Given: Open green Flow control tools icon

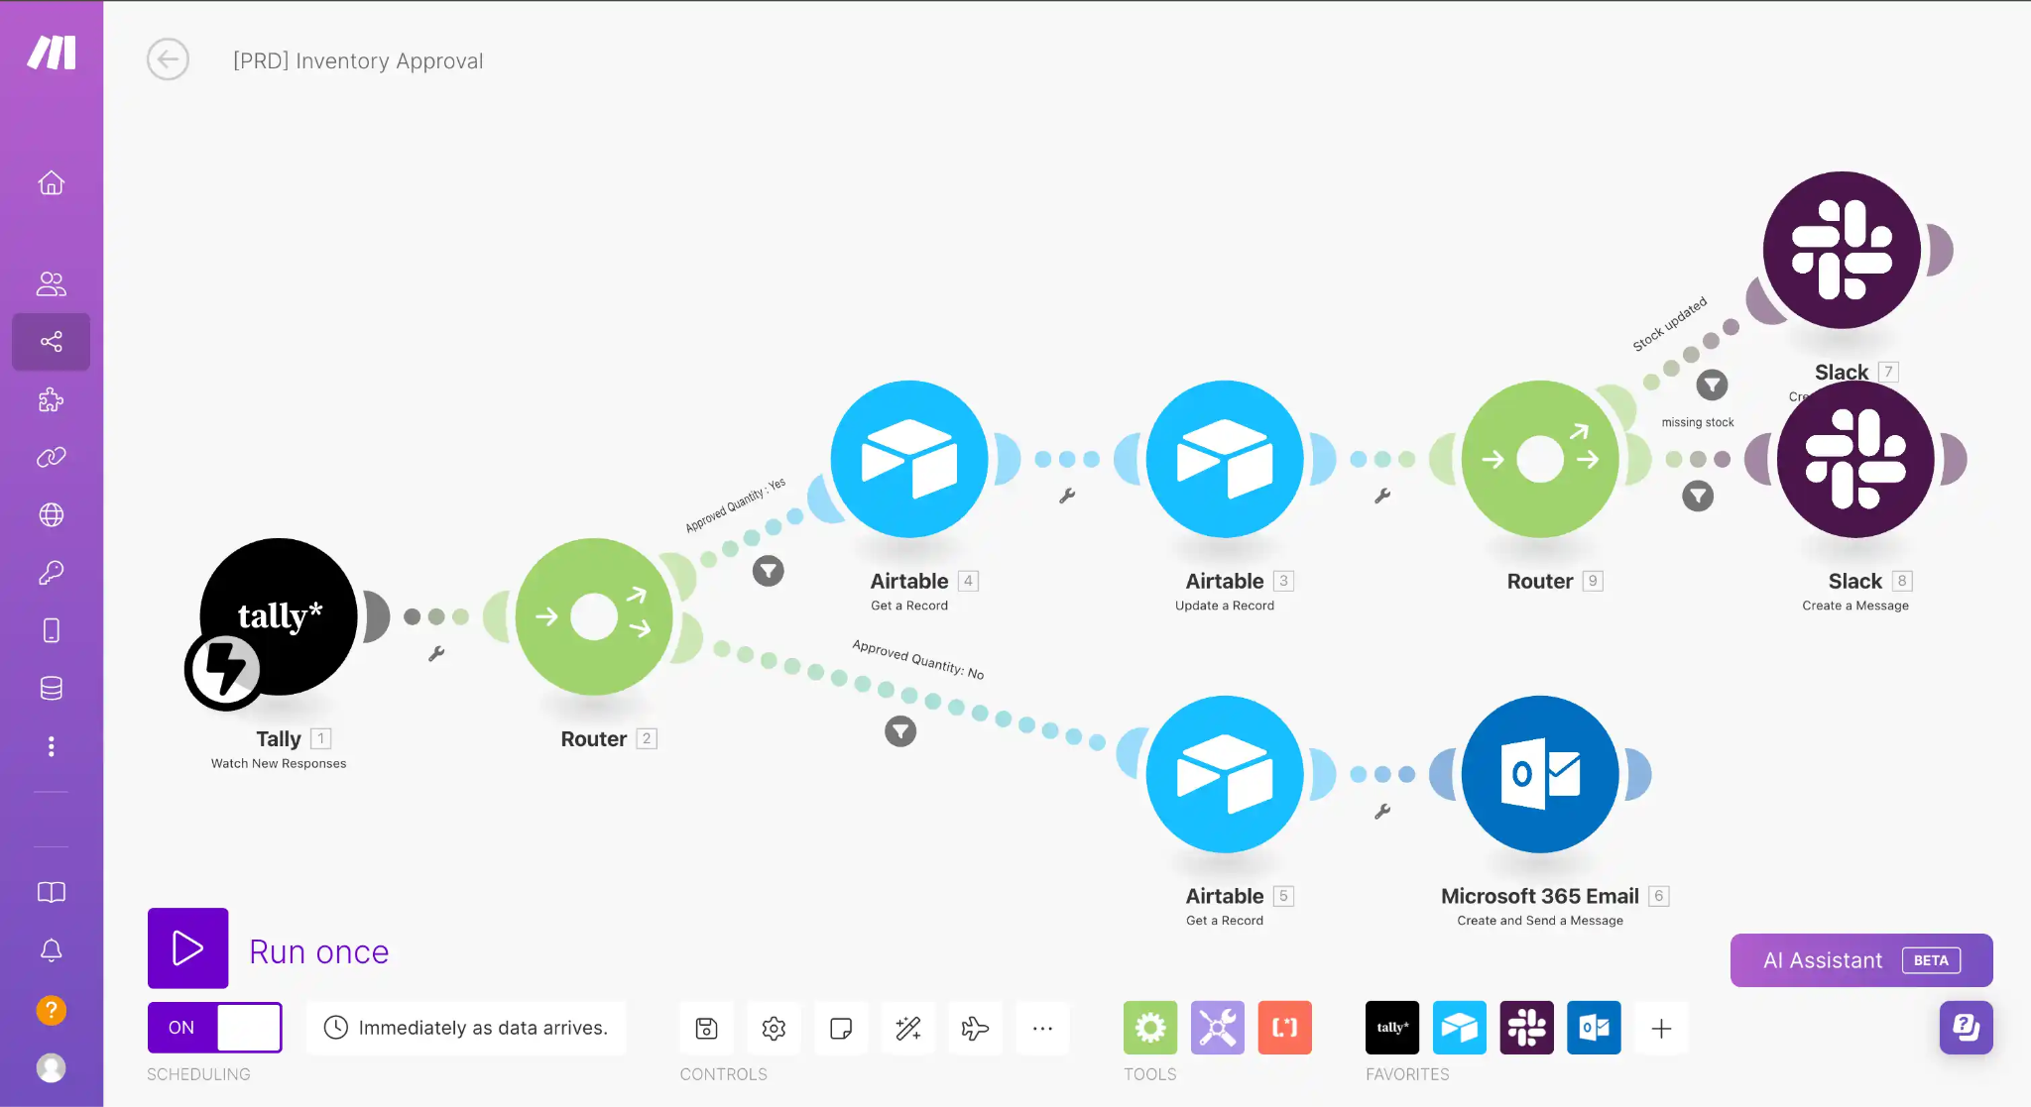Looking at the screenshot, I should point(1150,1028).
